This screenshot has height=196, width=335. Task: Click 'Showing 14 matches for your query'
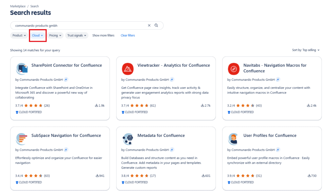click(35, 50)
